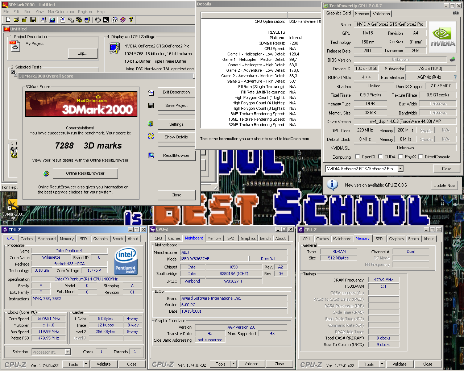Open the File menu in 3DMark2000

[6, 12]
